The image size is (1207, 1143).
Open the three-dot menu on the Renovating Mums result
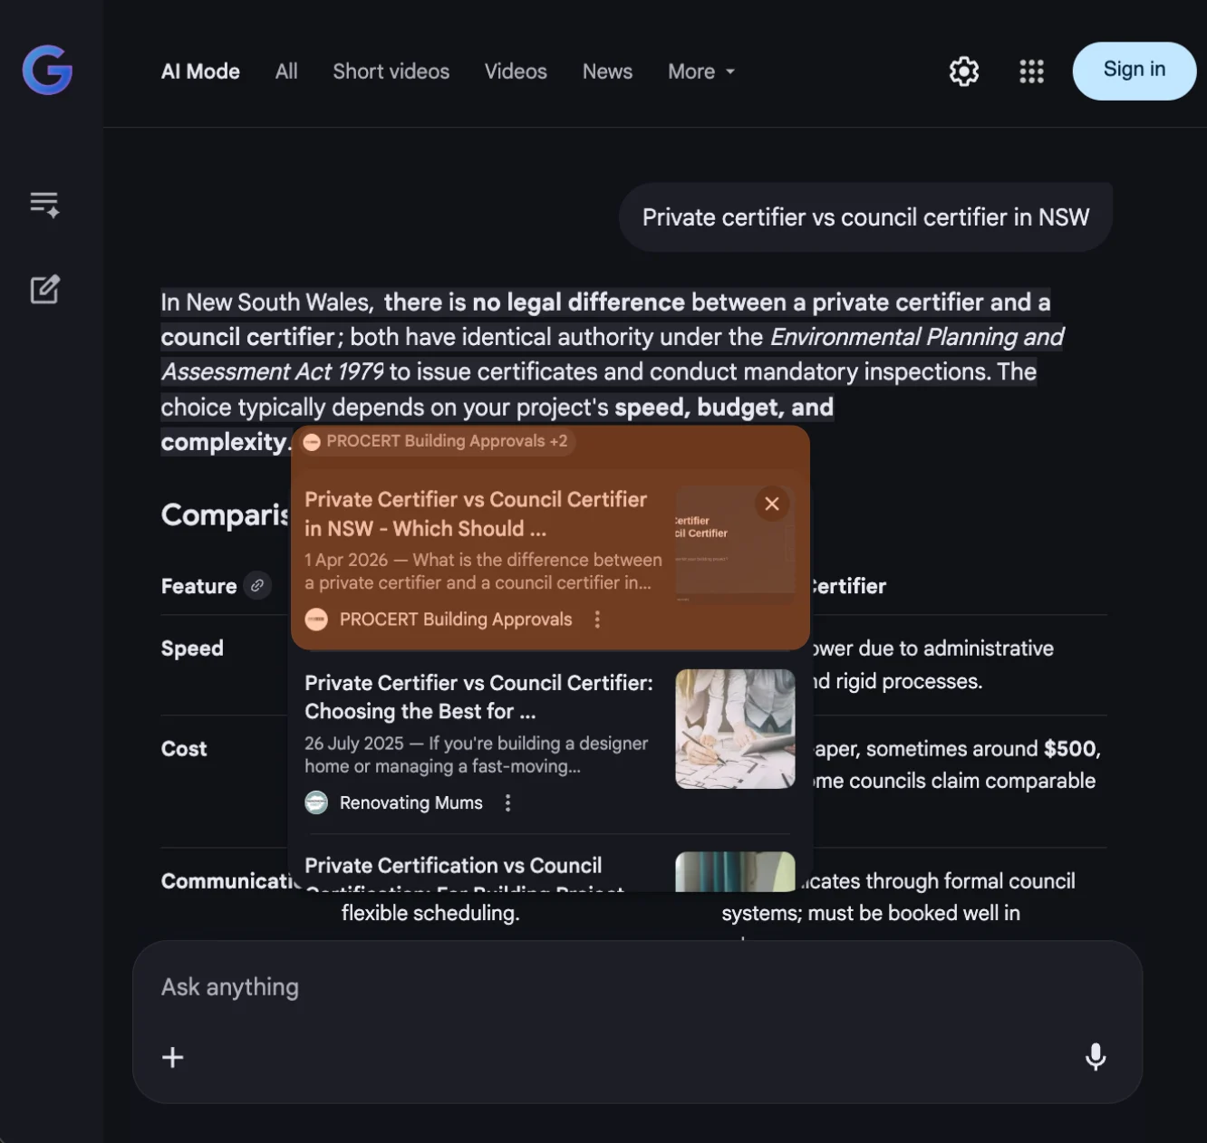pos(507,802)
